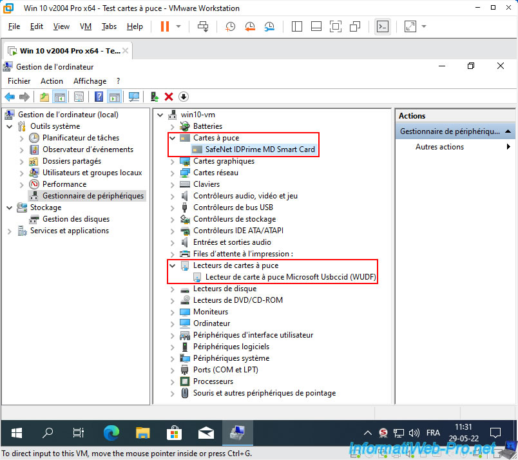Screen dimensions: 518x460
Task: Show hidden system tray icons
Action: [x=368, y=433]
